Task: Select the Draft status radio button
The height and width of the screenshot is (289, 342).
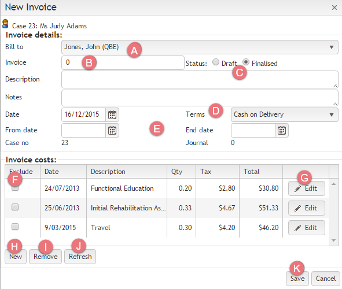Action: point(216,62)
